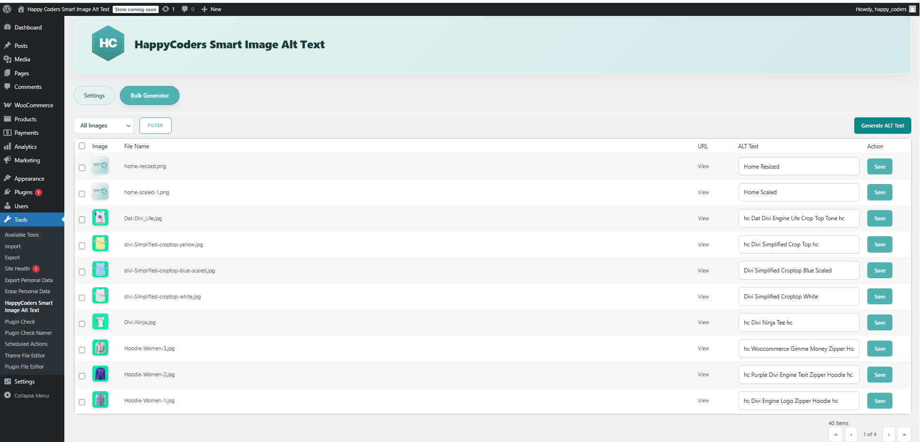Save the Home Resized alt text
This screenshot has height=442, width=920.
(879, 167)
